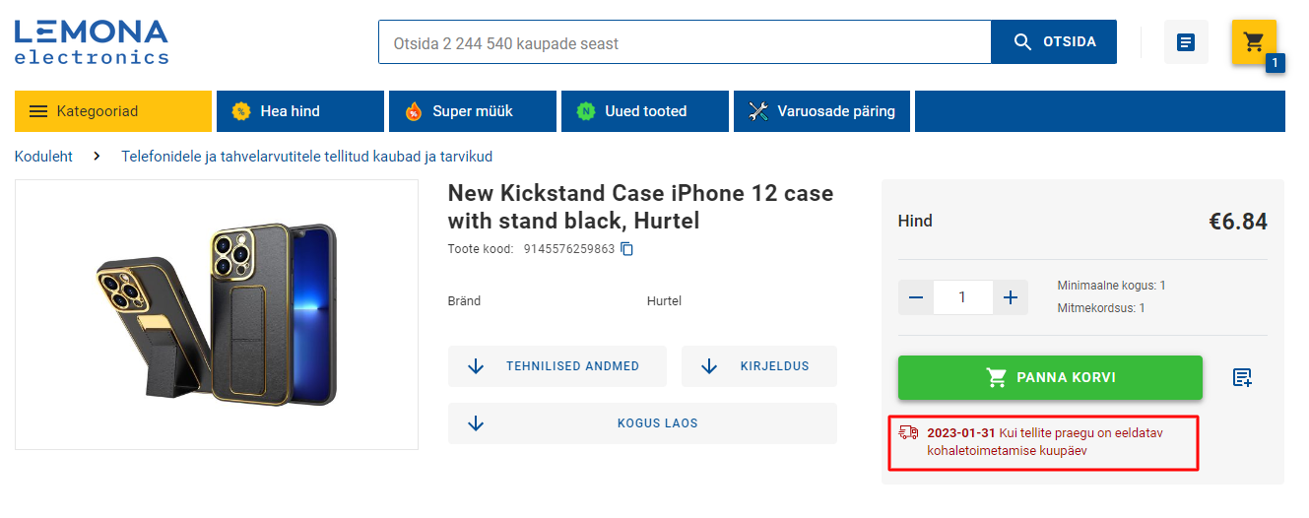The height and width of the screenshot is (518, 1309).
Task: Open Varuosade päring tab
Action: tap(822, 111)
